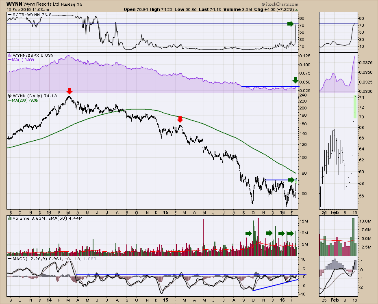Click the green line marker beside MA(200)

pos(10,101)
